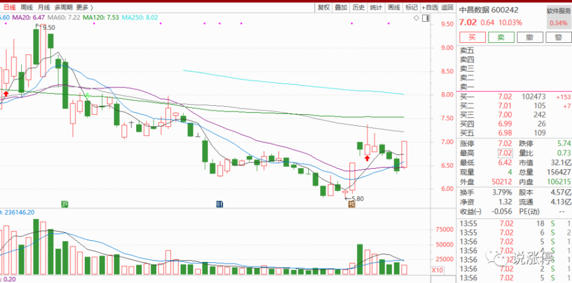Click the 13:55 trade row with volume 18
Viewport: 572px width, 283px height.
515,223
